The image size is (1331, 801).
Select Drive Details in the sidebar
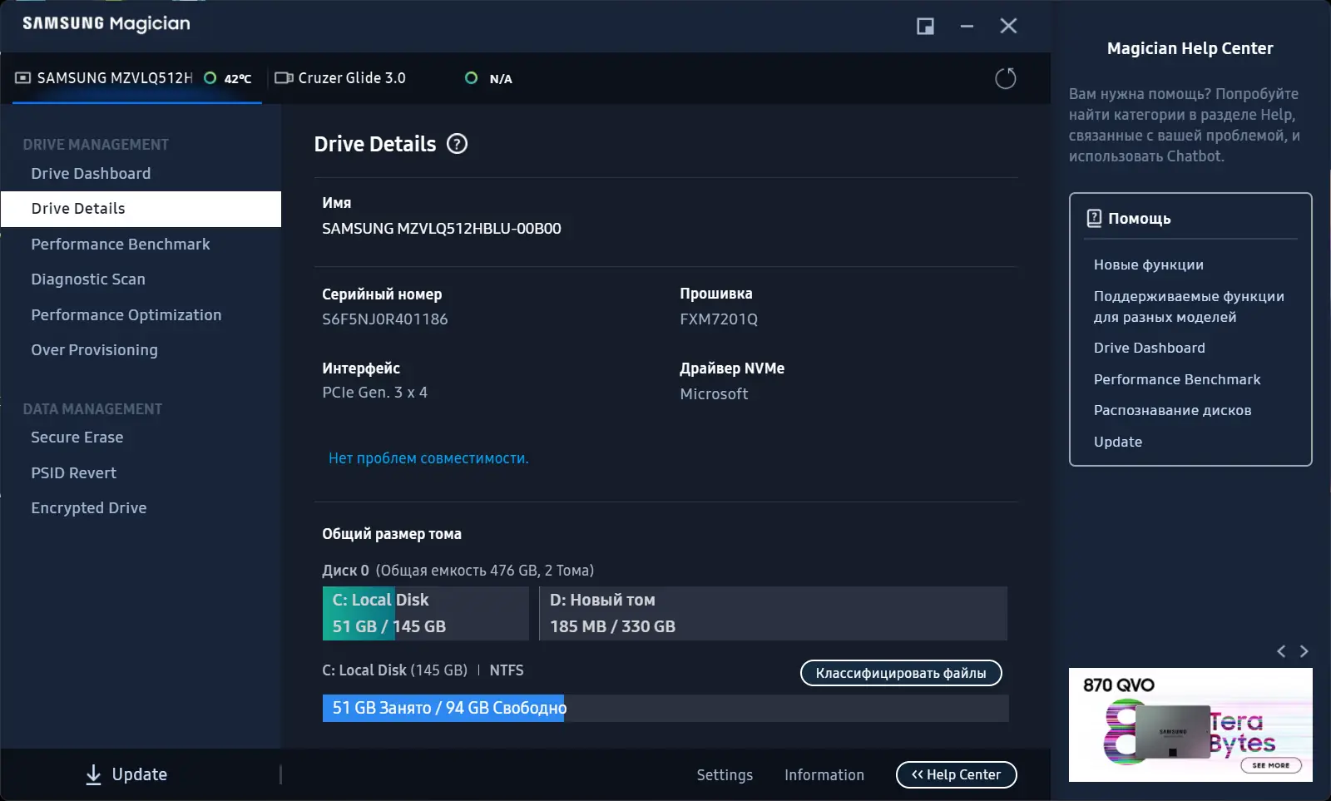tap(141, 209)
